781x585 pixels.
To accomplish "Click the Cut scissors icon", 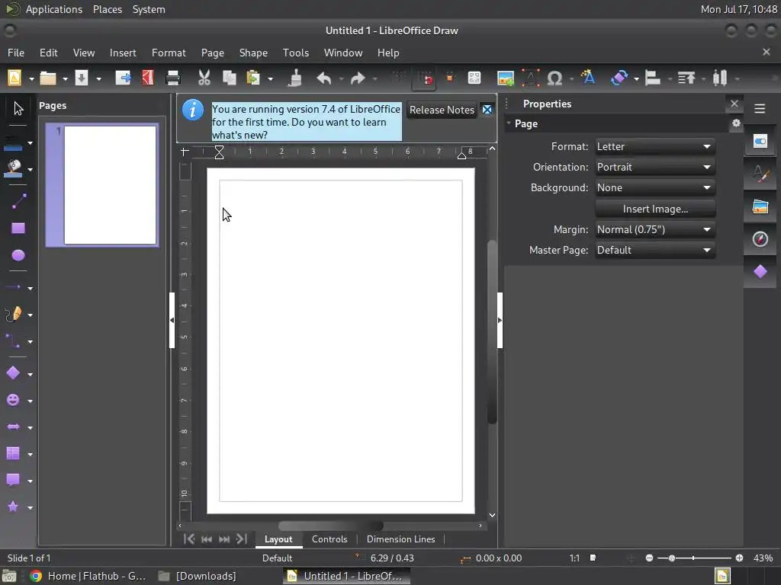I will (204, 78).
